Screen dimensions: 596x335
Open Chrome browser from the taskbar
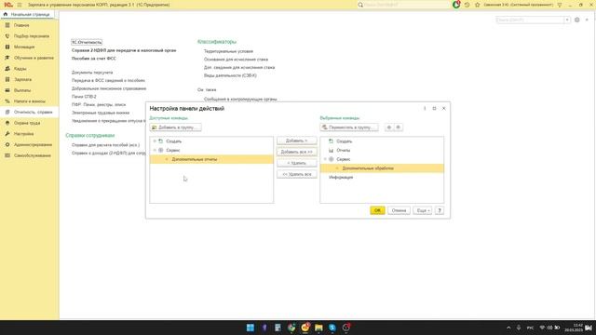pyautogui.click(x=291, y=328)
